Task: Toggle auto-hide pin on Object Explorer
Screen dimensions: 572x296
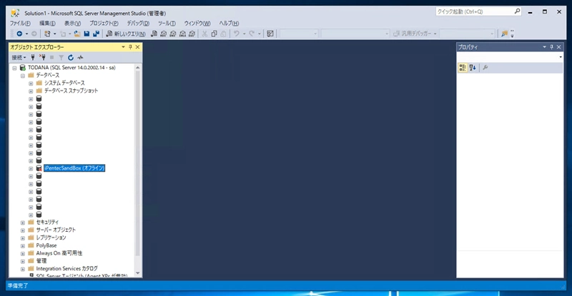Action: (x=131, y=47)
